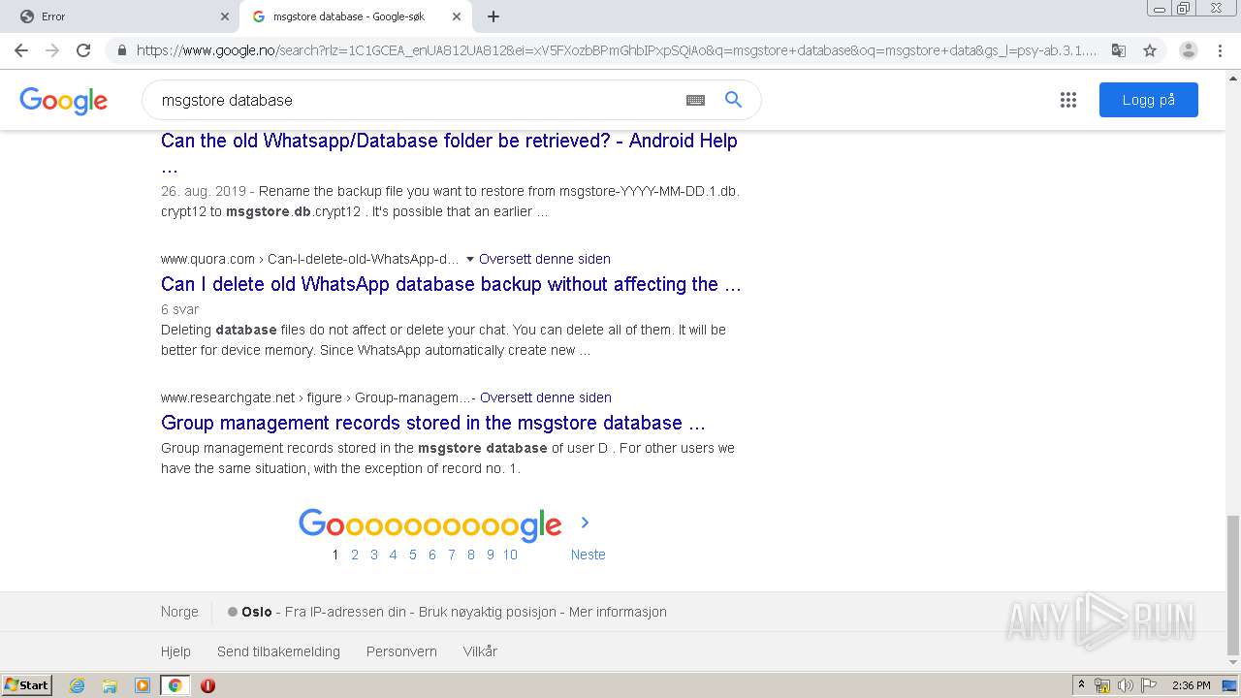Click the blue magnifier search icon
Viewport: 1241px width, 698px height.
734,99
